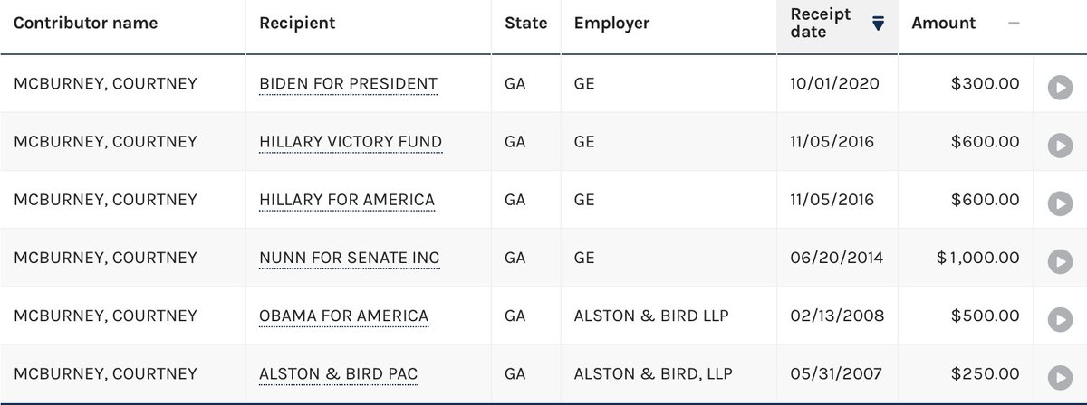
Task: Expand the Biden for President row arrow
Action: point(1059,88)
